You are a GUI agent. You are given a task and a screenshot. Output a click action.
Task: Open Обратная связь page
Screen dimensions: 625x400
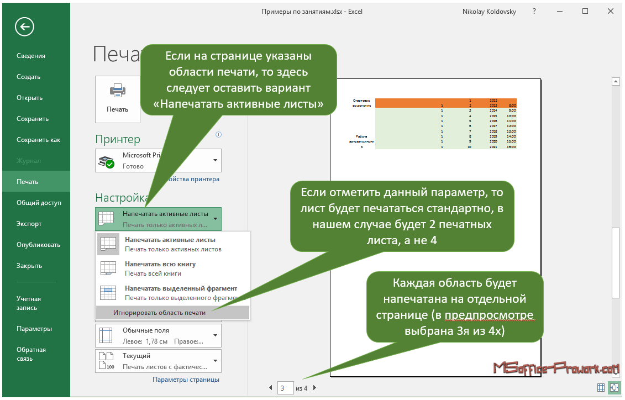click(31, 354)
